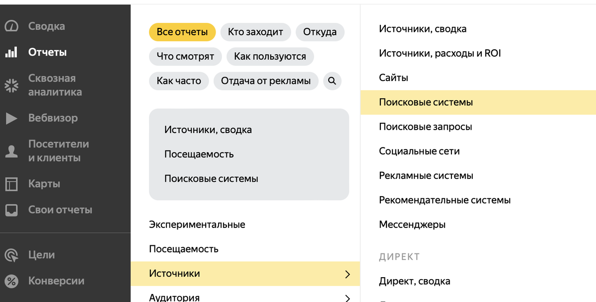This screenshot has width=596, height=302.
Task: Open the Рекламные системы report
Action: coord(426,176)
